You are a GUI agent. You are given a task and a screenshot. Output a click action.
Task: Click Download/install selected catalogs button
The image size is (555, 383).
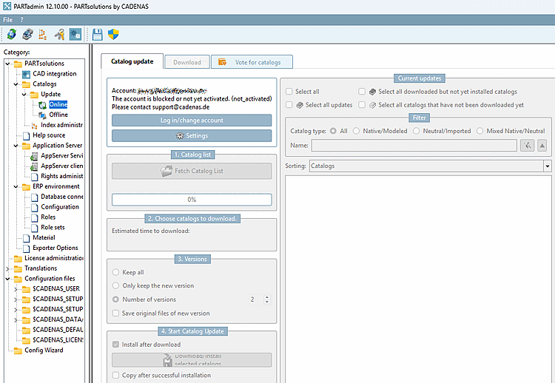pos(192,360)
